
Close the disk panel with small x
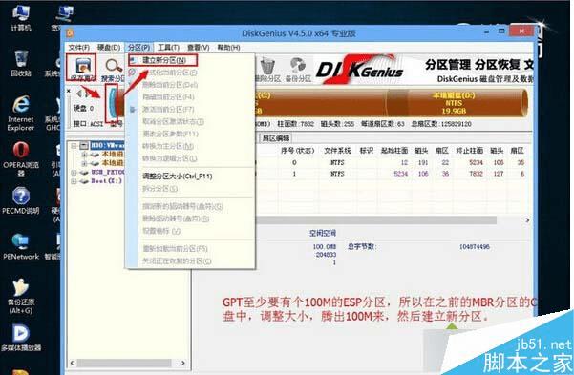69,91
